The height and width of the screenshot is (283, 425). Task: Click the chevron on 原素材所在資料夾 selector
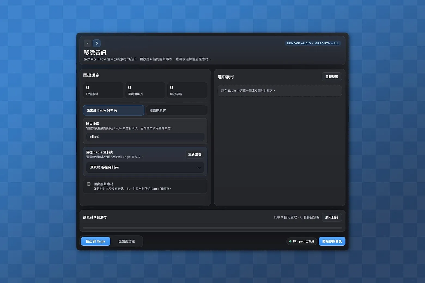point(199,167)
